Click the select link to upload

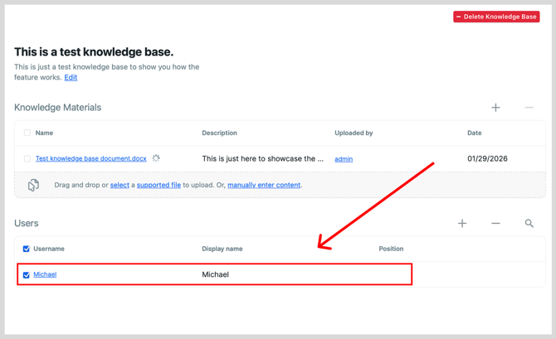point(119,185)
